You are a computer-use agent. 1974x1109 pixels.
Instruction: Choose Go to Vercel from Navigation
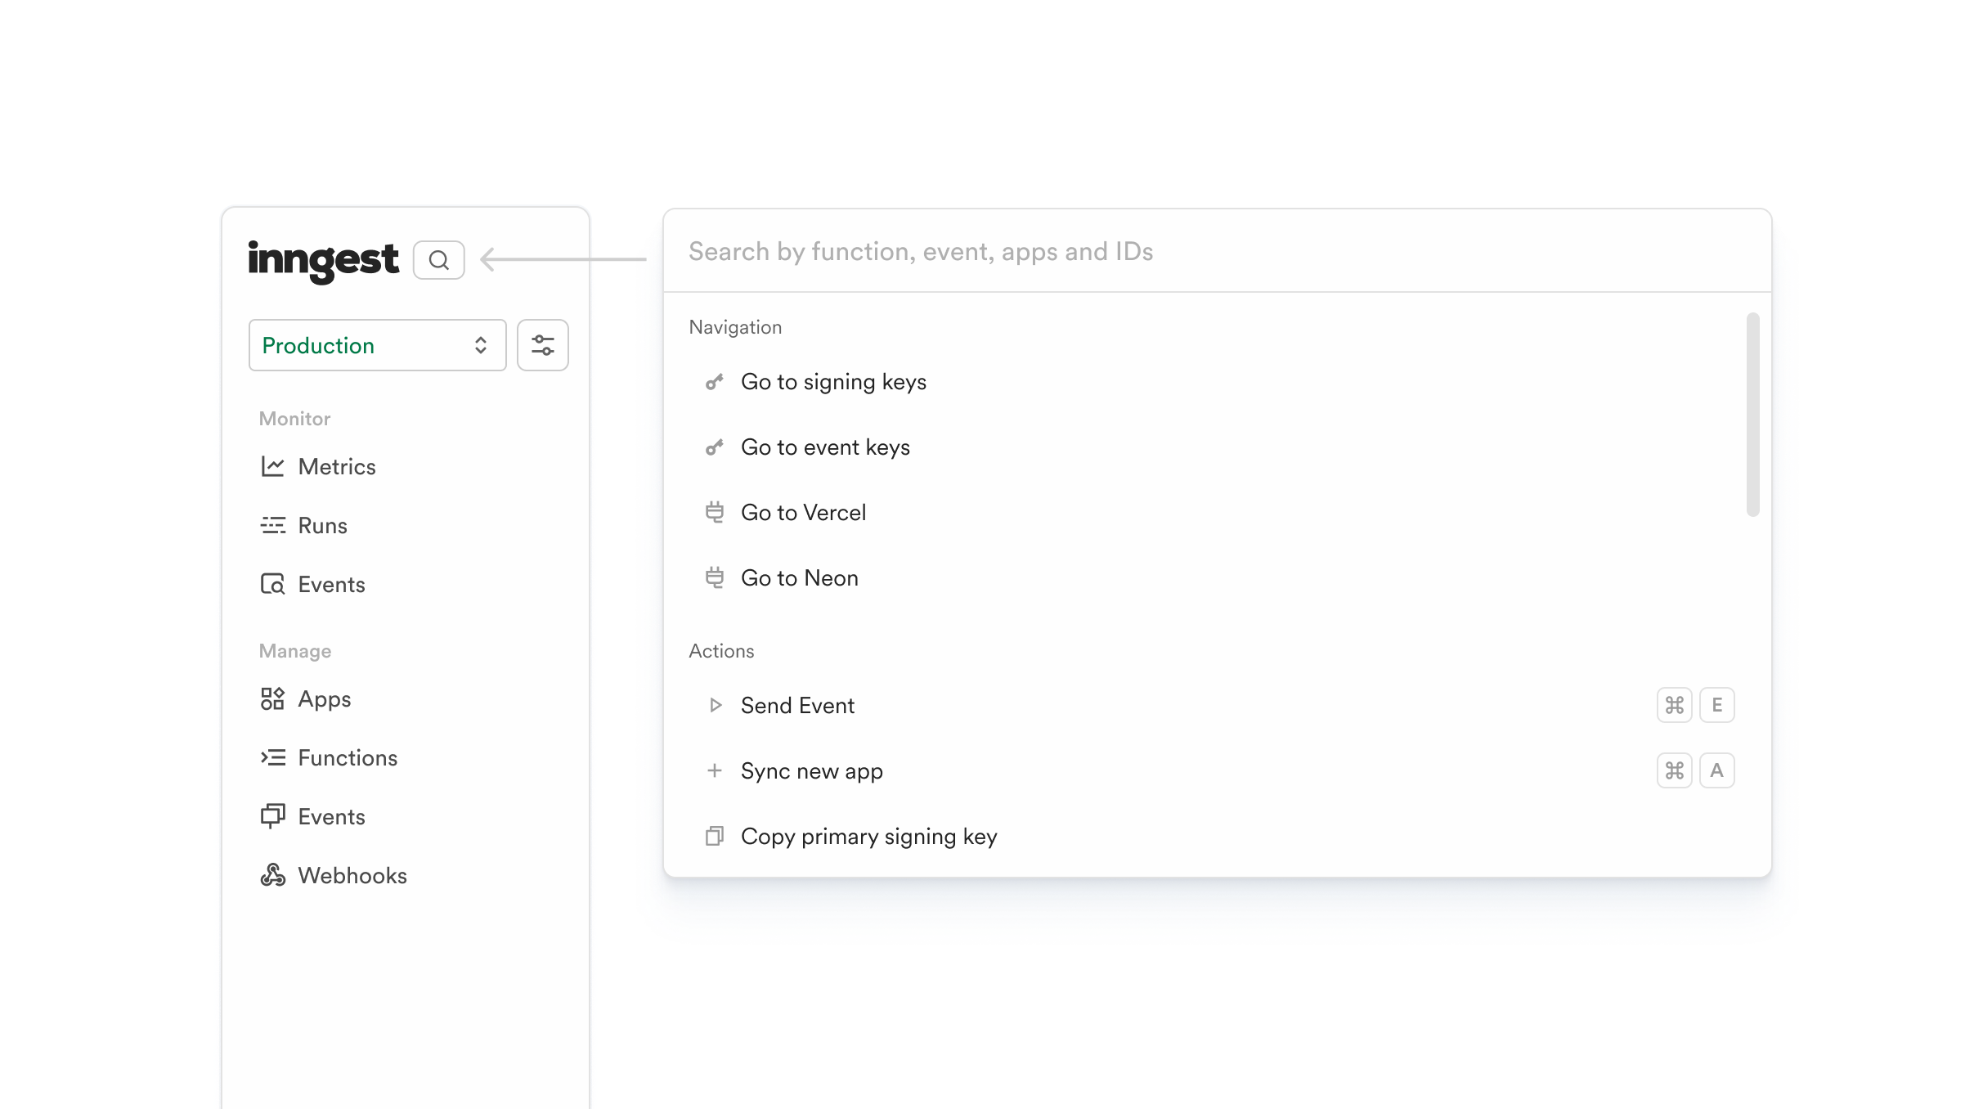pyautogui.click(x=802, y=512)
